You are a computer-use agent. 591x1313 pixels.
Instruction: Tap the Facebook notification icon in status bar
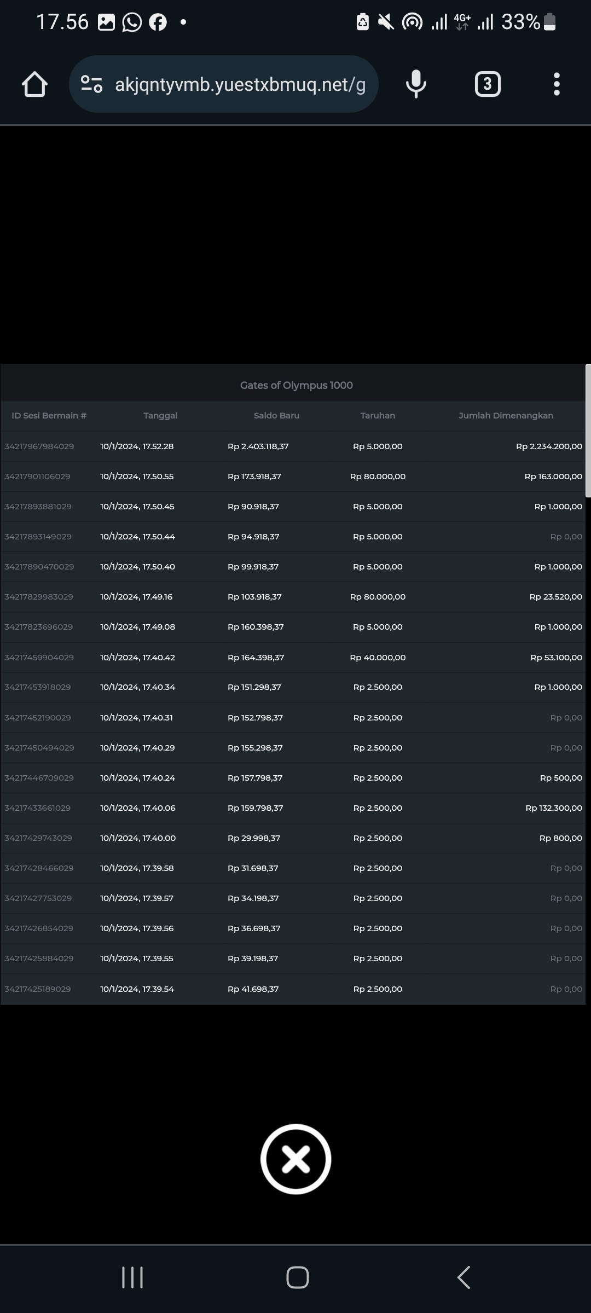click(158, 22)
